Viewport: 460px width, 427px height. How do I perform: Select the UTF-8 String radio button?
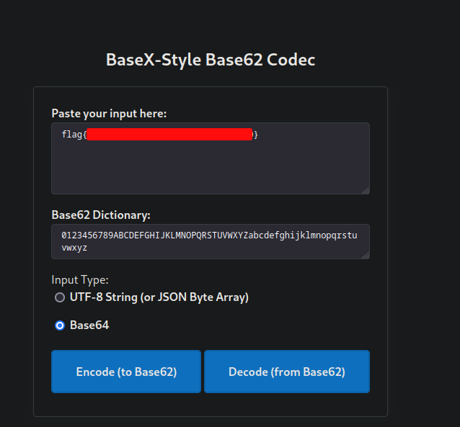tap(60, 297)
